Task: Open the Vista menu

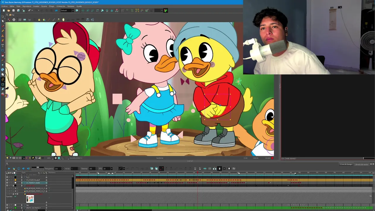Action: click(x=18, y=6)
